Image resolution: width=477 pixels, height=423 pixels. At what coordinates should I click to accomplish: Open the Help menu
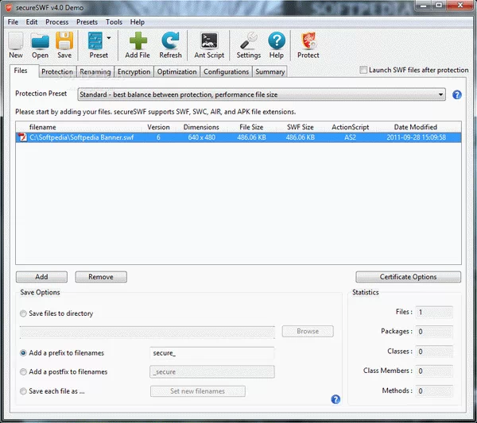[x=138, y=22]
